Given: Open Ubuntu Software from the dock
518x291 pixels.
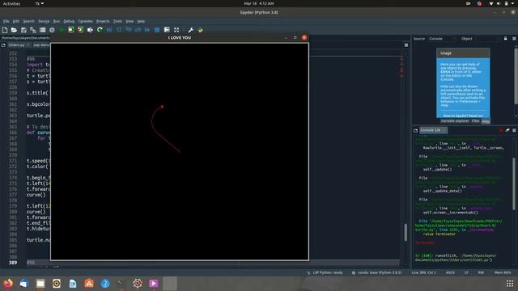Looking at the screenshot, I should tap(89, 284).
